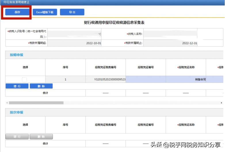Click 选择 header in 按期申报 table
This screenshot has height=152, width=225.
[25, 67]
